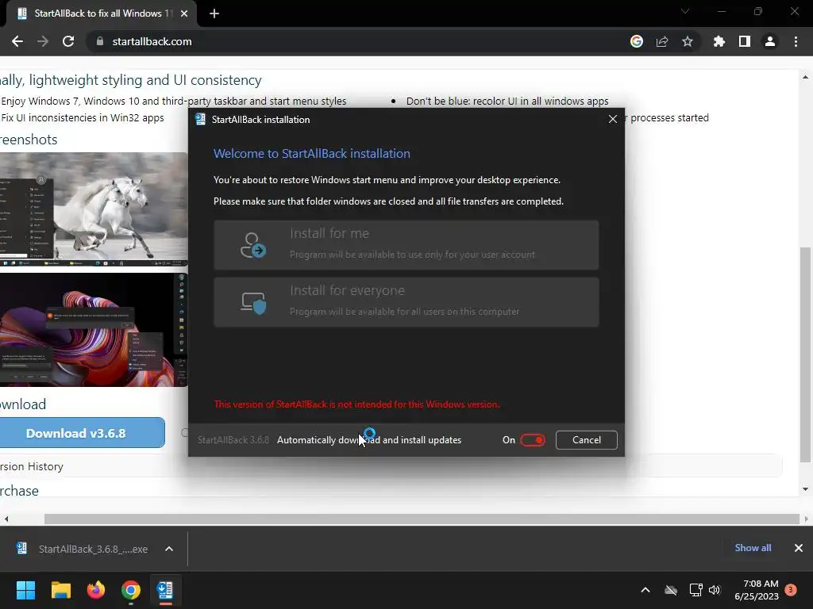The image size is (813, 609).
Task: Open the Windows Start menu
Action: 25,590
